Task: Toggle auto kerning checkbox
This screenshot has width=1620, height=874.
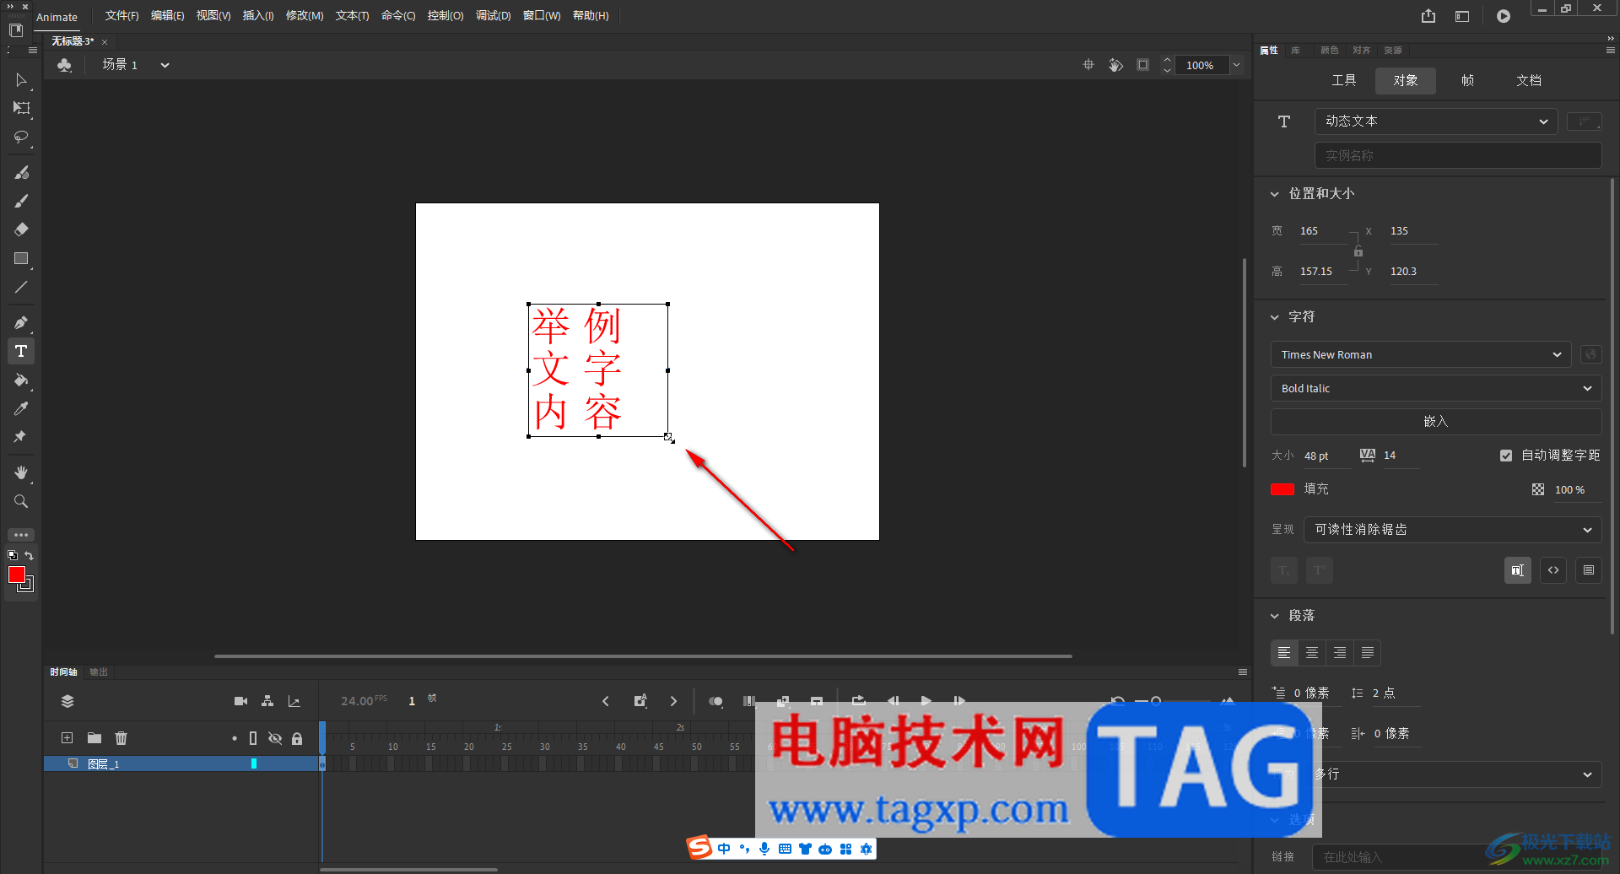Action: [1506, 456]
